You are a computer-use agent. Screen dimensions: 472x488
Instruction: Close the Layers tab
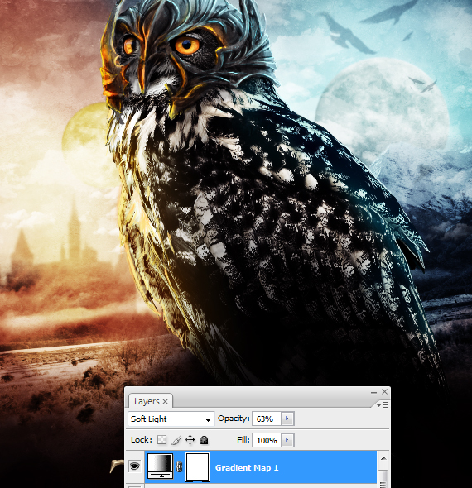166,402
